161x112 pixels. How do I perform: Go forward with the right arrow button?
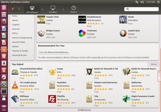[x=19, y=9]
